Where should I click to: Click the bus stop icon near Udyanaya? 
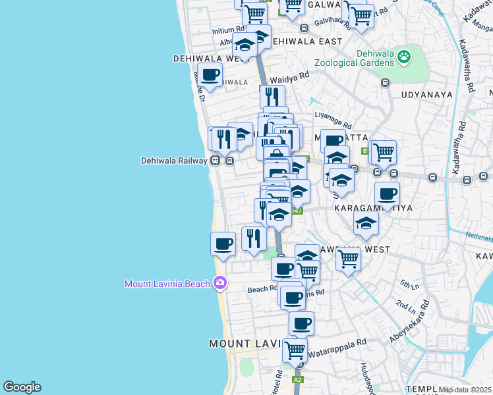(x=386, y=83)
